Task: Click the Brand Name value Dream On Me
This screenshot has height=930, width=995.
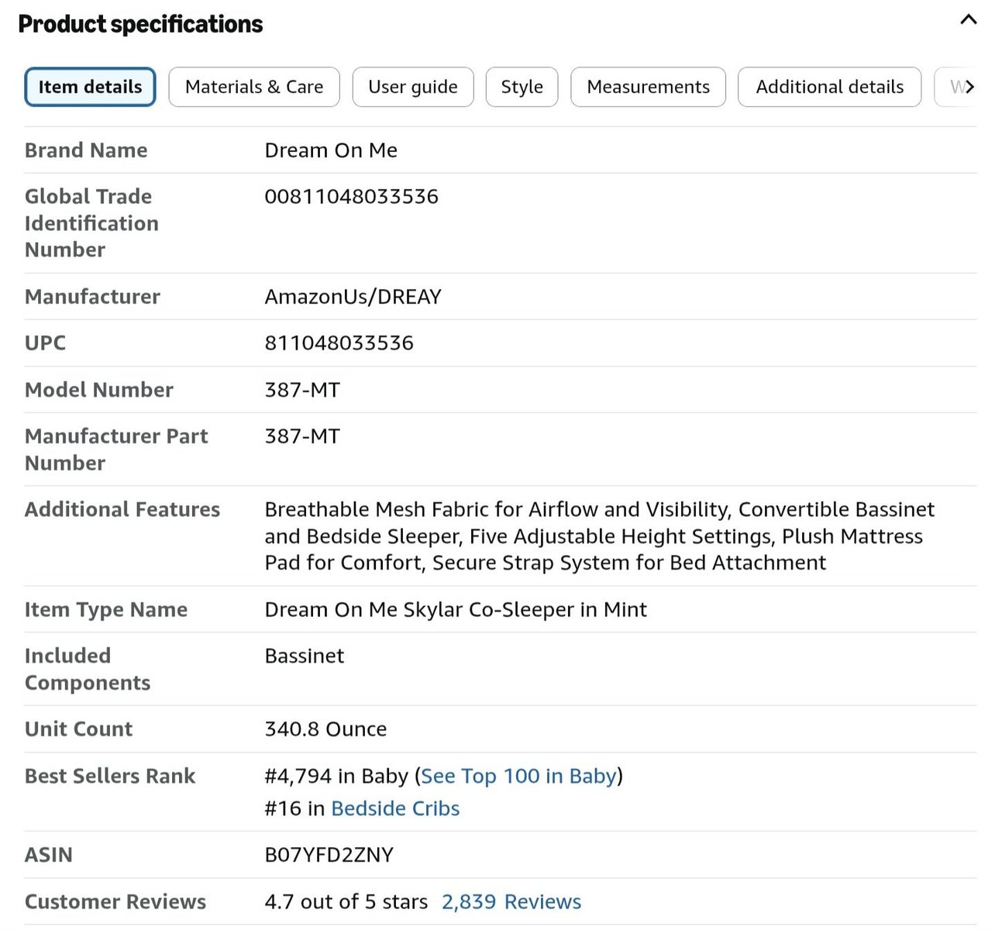Action: pos(331,150)
